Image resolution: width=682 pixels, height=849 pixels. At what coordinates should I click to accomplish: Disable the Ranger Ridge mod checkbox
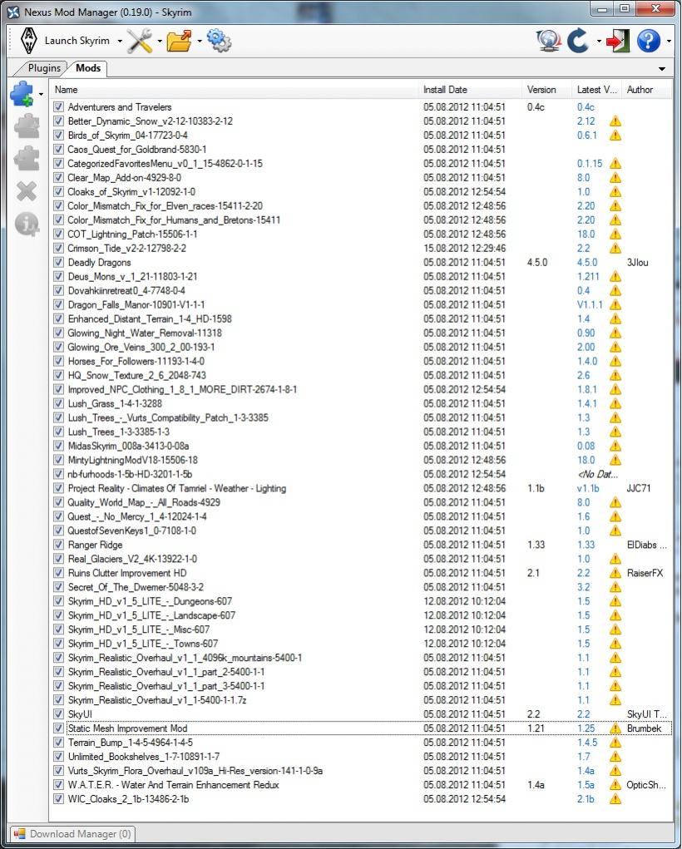pos(58,545)
